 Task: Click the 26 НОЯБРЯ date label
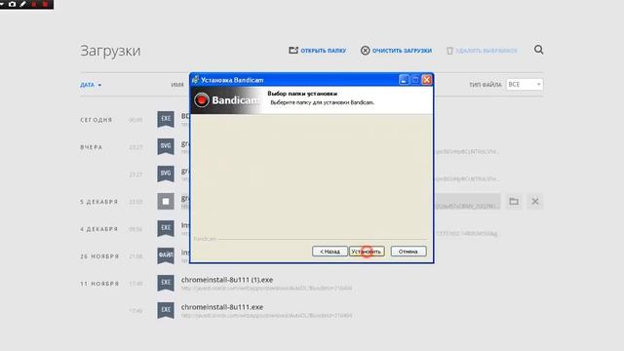coord(99,256)
